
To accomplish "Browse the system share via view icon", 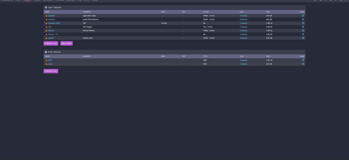I will [303, 38].
